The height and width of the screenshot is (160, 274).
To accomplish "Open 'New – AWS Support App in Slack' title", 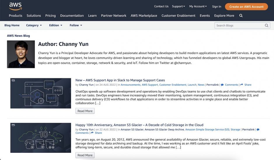I will pyautogui.click(x=120, y=80).
